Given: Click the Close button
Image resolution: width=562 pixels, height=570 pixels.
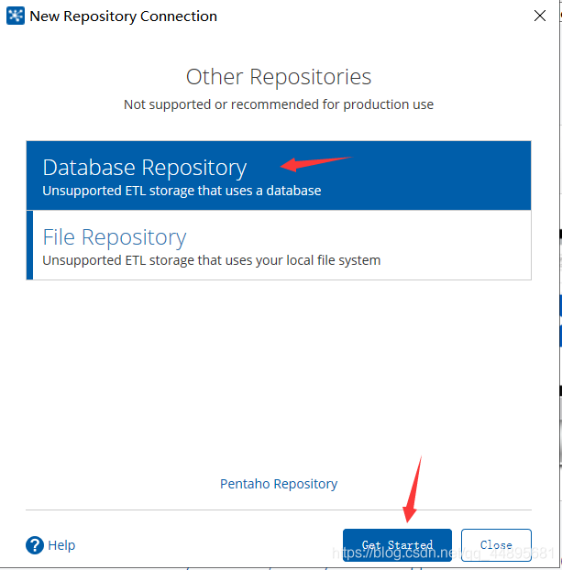Looking at the screenshot, I should 496,545.
